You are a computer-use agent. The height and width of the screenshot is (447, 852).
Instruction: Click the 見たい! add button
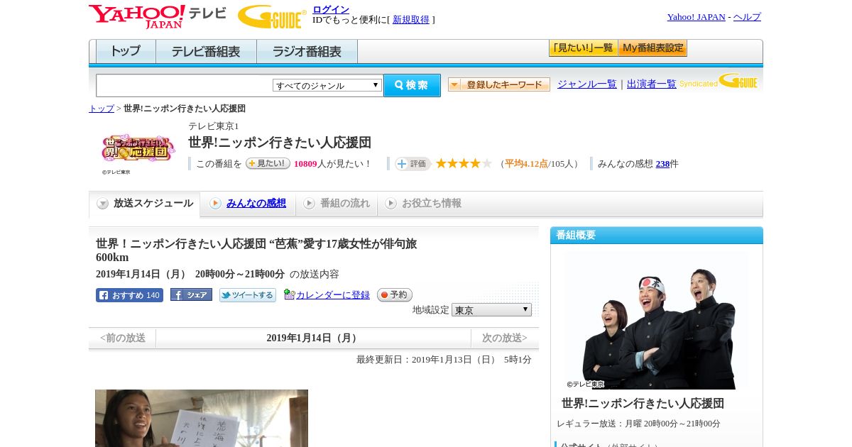pyautogui.click(x=268, y=163)
